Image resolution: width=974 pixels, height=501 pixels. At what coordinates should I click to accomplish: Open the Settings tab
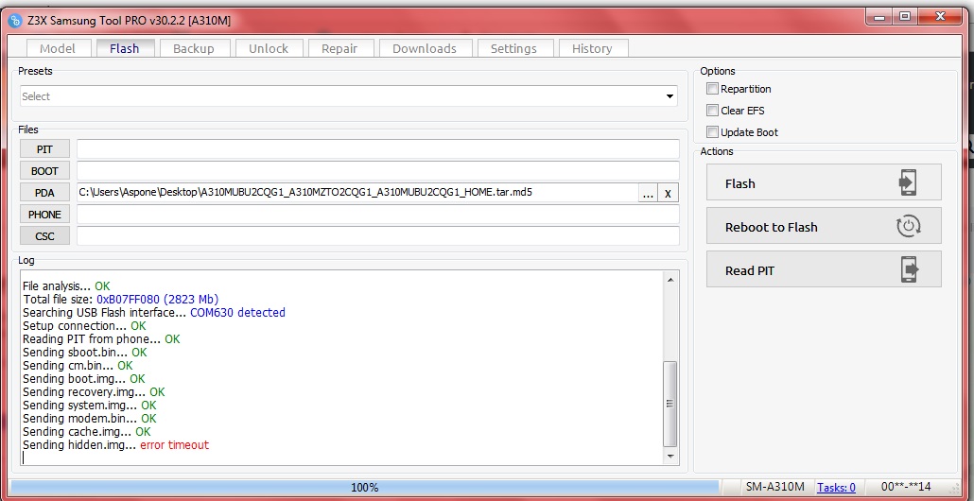point(513,48)
